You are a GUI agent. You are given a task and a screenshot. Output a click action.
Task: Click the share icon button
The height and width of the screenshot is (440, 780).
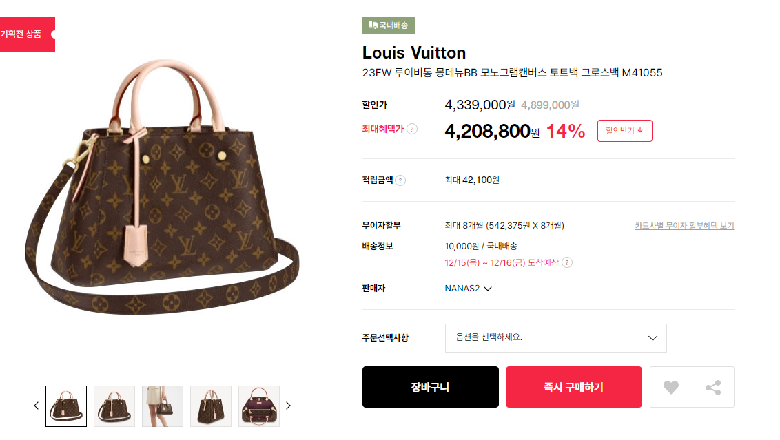[x=713, y=387]
